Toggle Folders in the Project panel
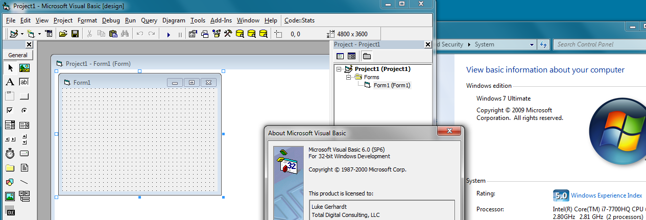Image resolution: width=646 pixels, height=220 pixels. tap(367, 56)
